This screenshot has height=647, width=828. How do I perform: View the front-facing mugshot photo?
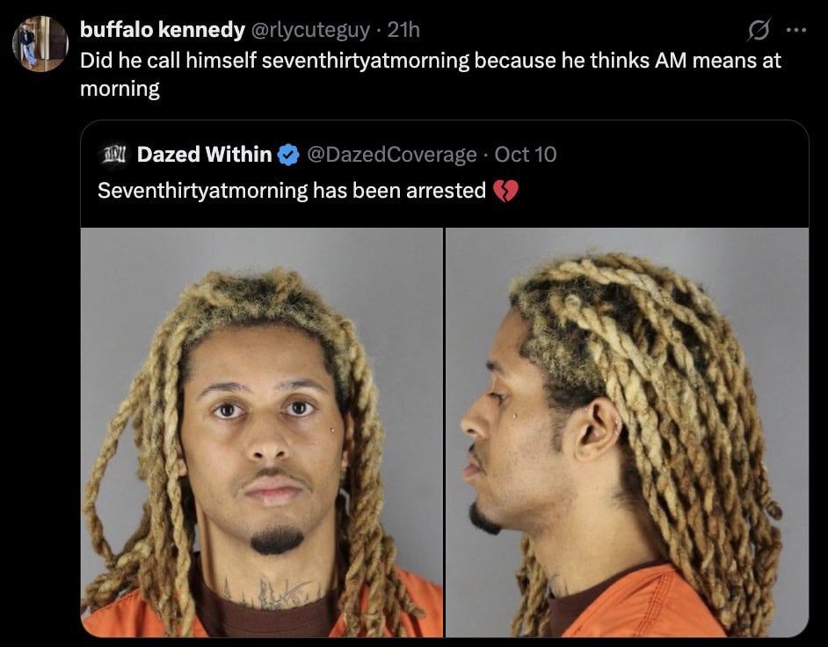(x=262, y=432)
